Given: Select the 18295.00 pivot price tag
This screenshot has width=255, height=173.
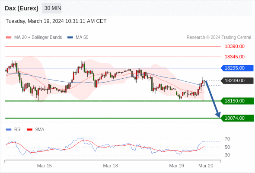Looking at the screenshot, I should (237, 68).
